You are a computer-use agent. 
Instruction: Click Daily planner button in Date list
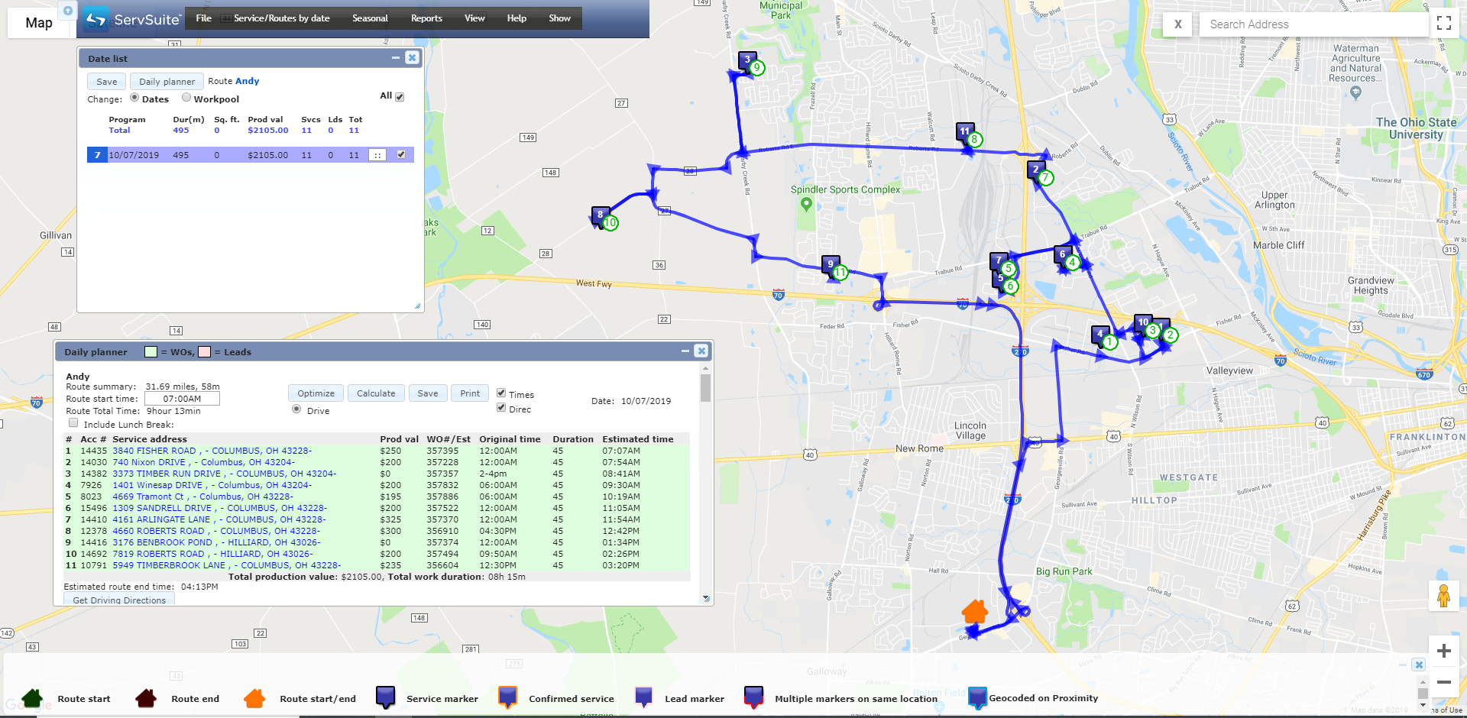167,82
